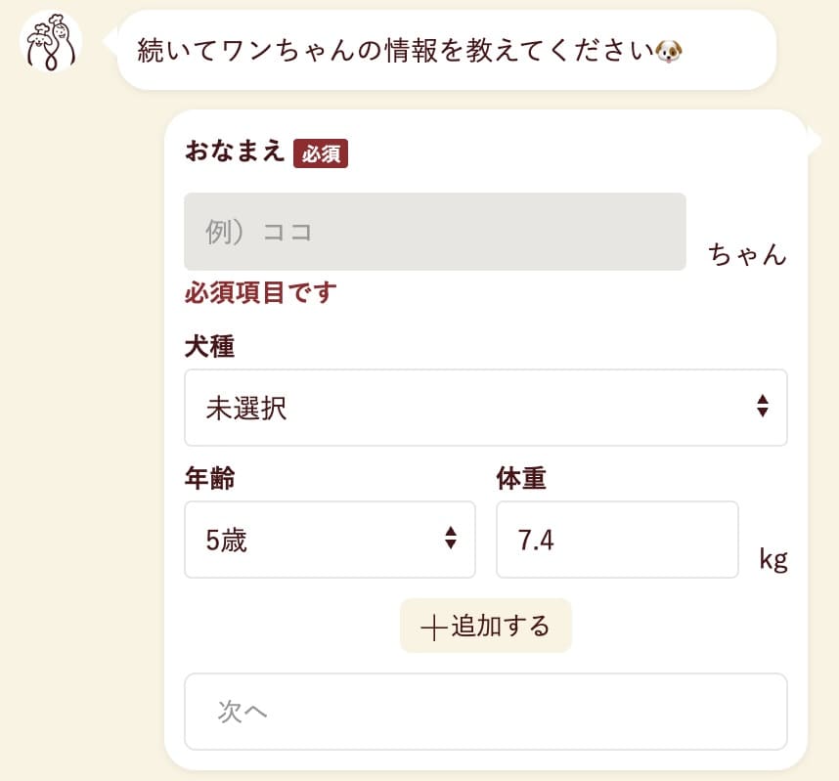Click the red 必須 badge
Screen dimensions: 839x781
[x=321, y=153]
